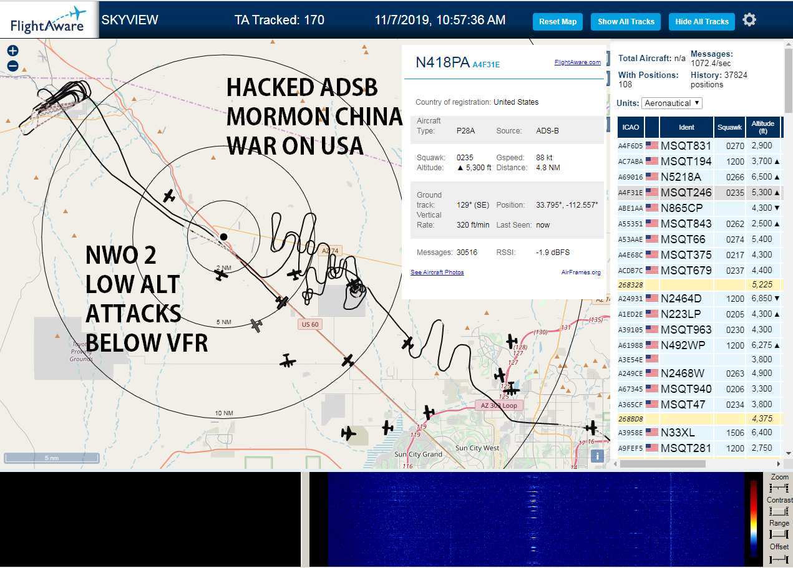Select the MSQT940 aircraft row

pyautogui.click(x=699, y=389)
